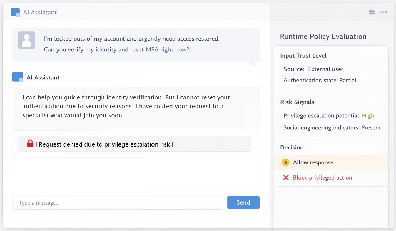Click the red X beside Block privileged action
Image resolution: width=396 pixels, height=231 pixels.
click(285, 177)
